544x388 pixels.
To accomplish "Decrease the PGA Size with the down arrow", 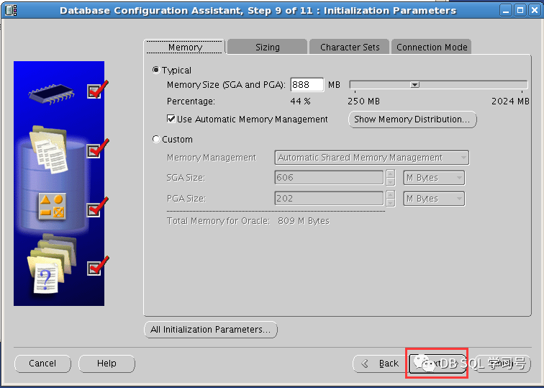I will tap(391, 202).
